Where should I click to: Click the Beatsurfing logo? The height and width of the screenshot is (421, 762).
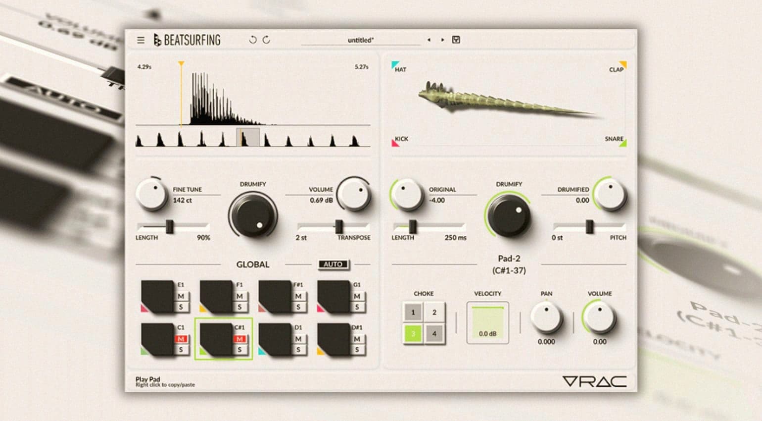tap(187, 40)
